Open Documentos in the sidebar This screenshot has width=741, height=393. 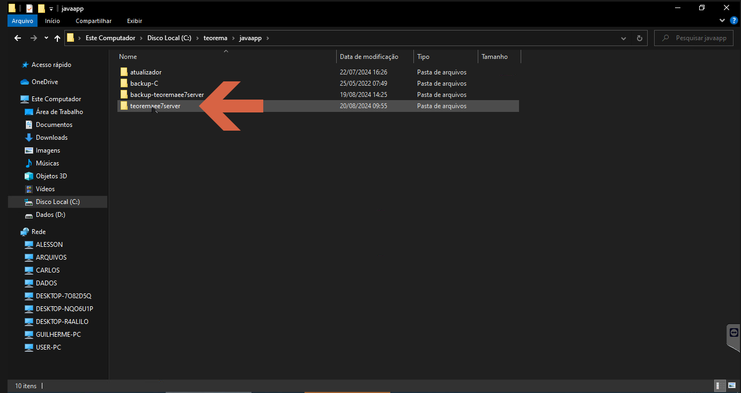pyautogui.click(x=54, y=125)
